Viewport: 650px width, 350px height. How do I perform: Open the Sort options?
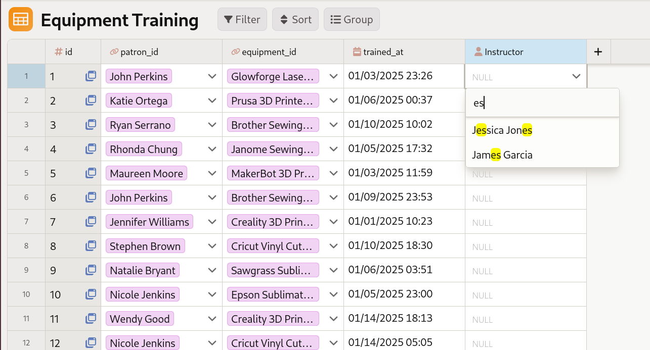(x=295, y=19)
